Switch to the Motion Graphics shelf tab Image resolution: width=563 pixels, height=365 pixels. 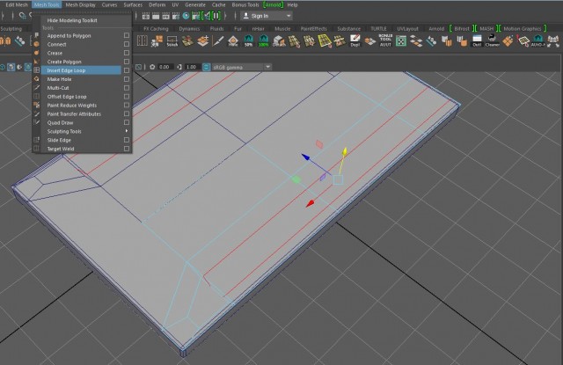click(522, 28)
